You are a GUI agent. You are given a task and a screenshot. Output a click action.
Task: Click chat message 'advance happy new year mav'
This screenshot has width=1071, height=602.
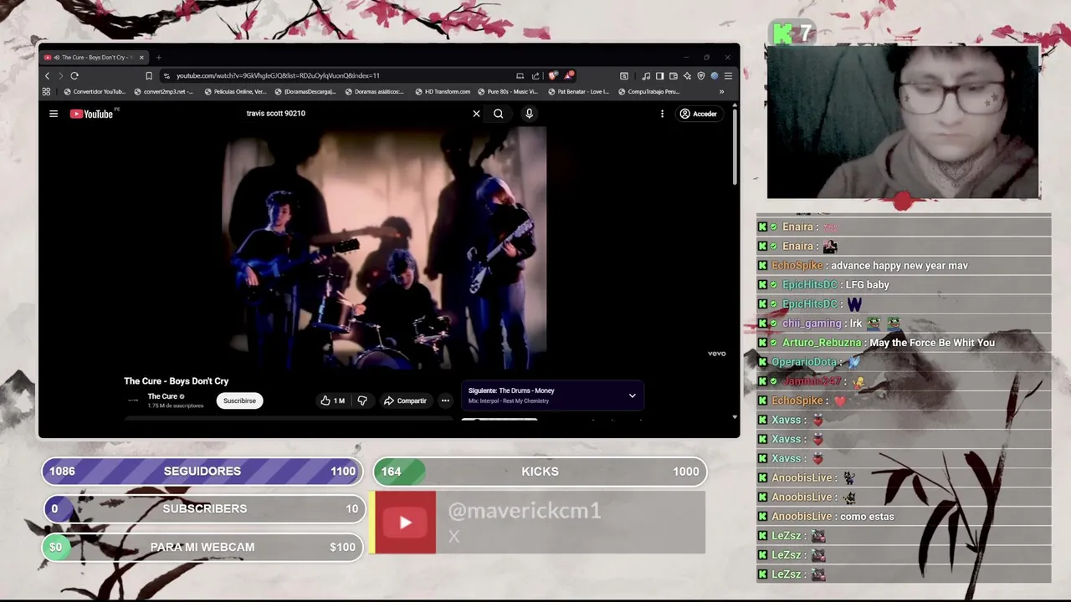pos(899,266)
